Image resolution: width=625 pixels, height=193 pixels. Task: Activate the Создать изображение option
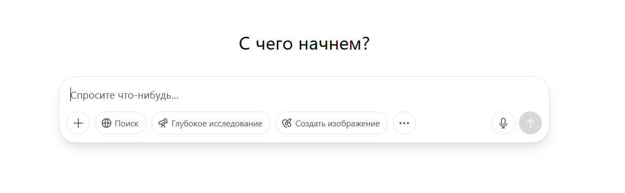332,123
